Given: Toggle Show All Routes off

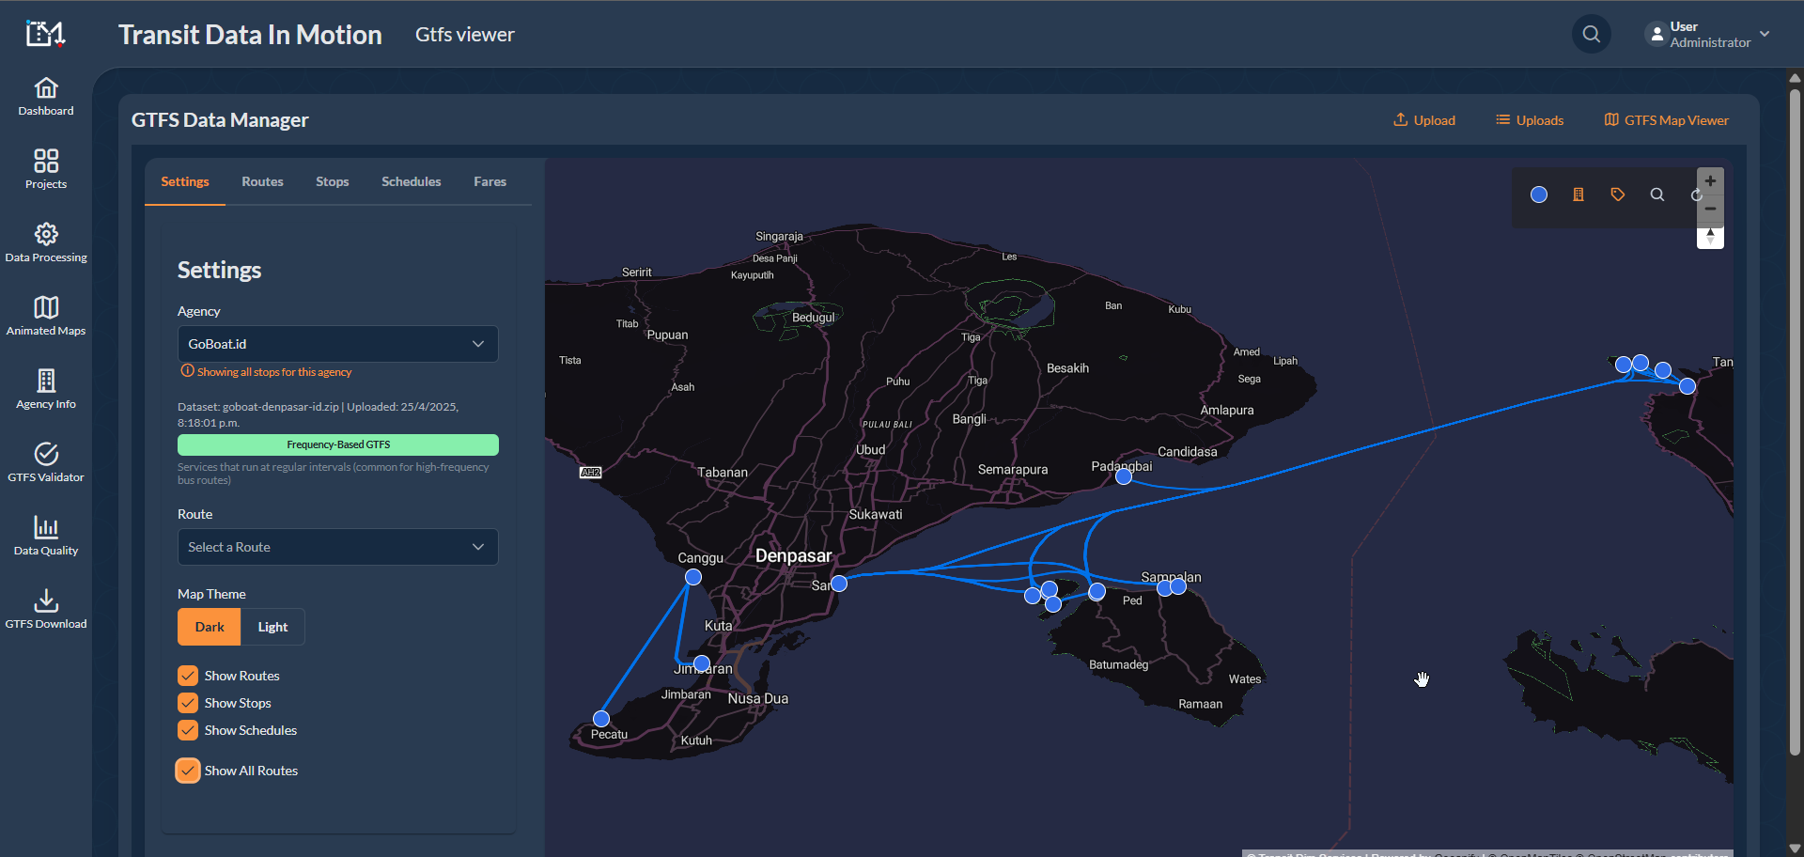Looking at the screenshot, I should coord(187,770).
